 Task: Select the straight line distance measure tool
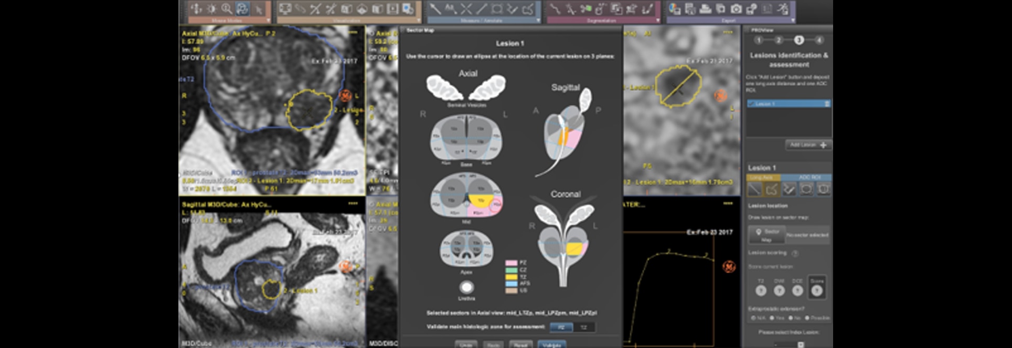point(481,9)
